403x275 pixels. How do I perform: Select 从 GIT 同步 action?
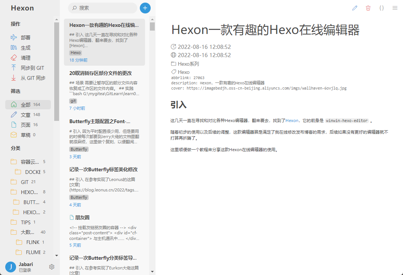(33, 78)
